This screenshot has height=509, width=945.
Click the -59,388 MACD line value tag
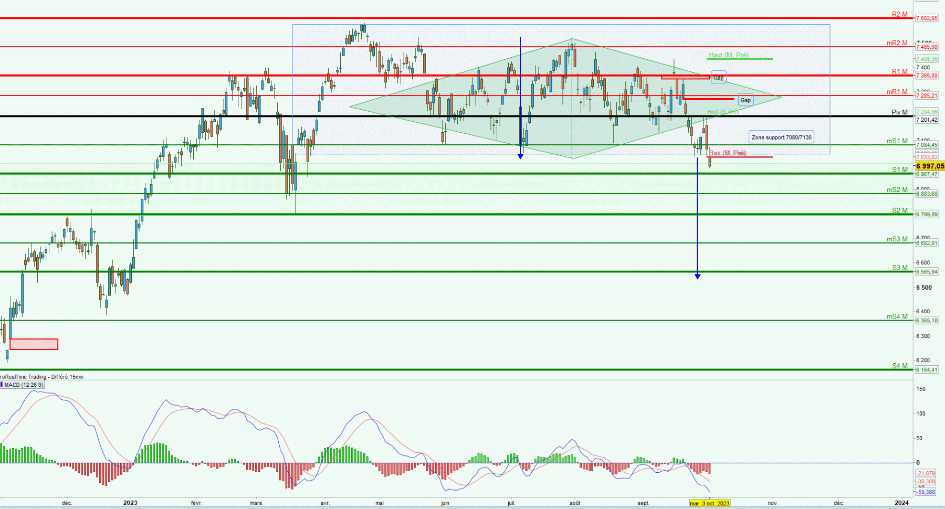click(926, 492)
